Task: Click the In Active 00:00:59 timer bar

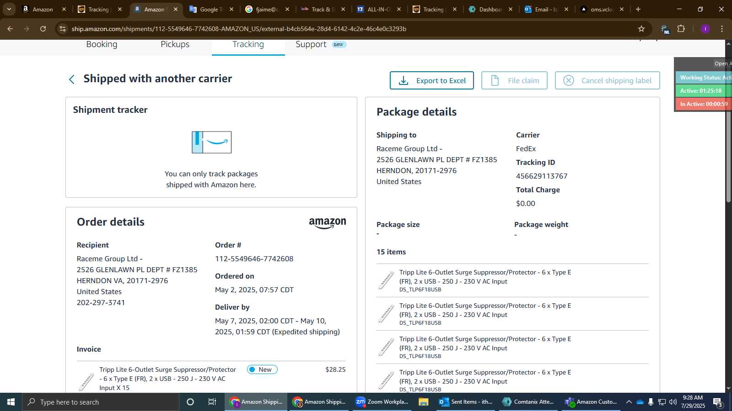Action: (704, 104)
